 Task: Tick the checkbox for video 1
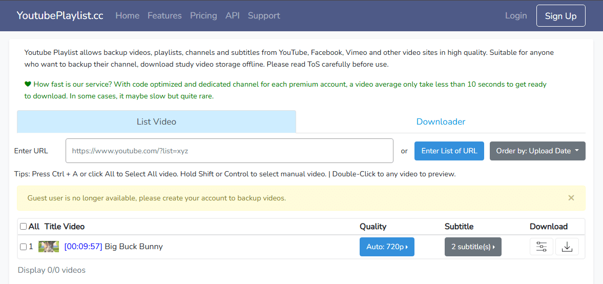point(23,247)
